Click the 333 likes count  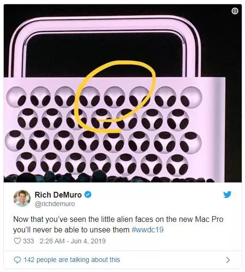click(x=29, y=241)
